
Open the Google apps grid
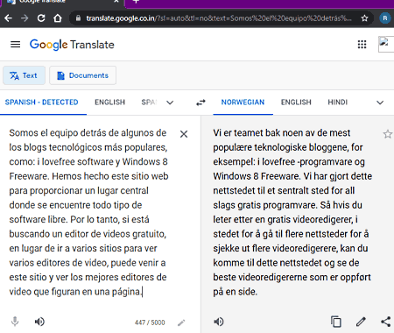pos(362,45)
